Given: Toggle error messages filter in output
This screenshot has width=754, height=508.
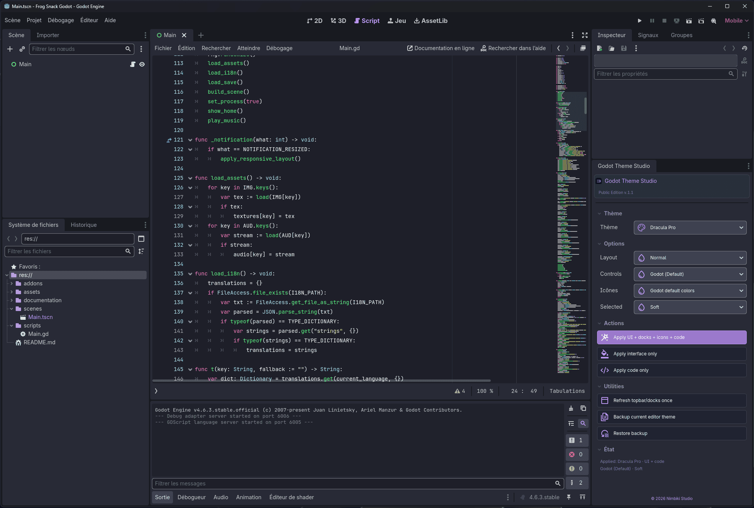Looking at the screenshot, I should (577, 454).
